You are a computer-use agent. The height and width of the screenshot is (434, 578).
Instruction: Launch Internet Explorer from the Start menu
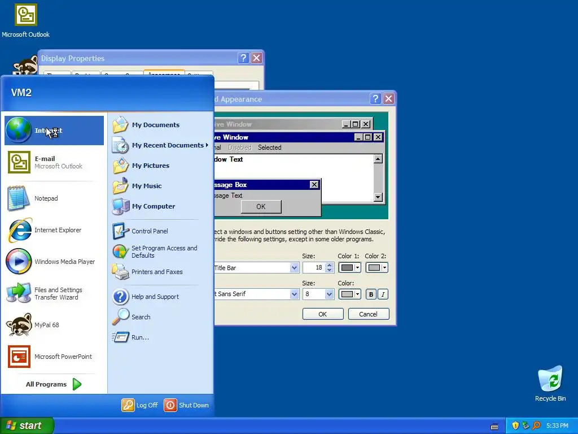click(54, 230)
